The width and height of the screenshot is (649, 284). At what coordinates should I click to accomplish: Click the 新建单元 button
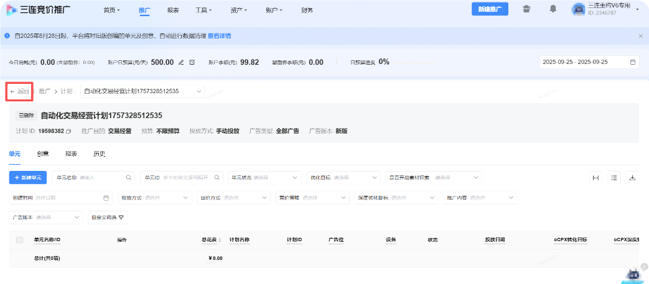[28, 177]
